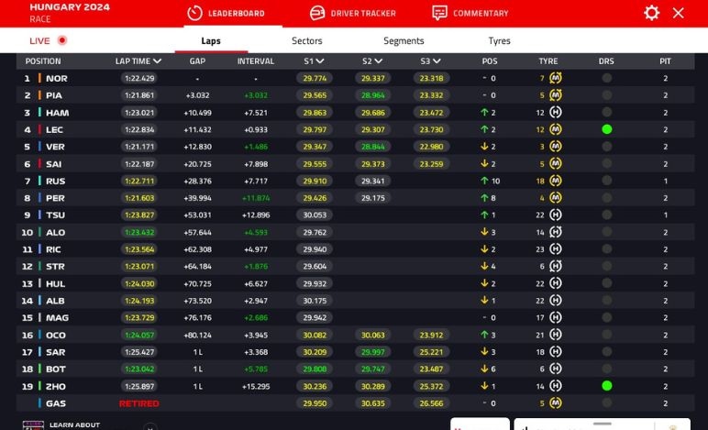Toggle the LIVE indicator button
This screenshot has width=708, height=430.
(61, 40)
